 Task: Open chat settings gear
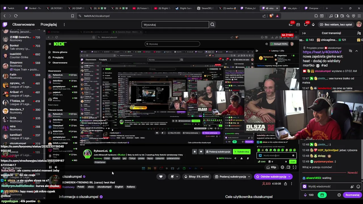[339, 195]
